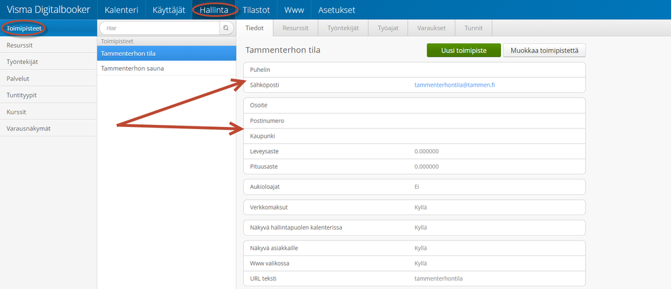This screenshot has height=289, width=671.
Task: Click the Www valikossa row label
Action: pyautogui.click(x=269, y=263)
